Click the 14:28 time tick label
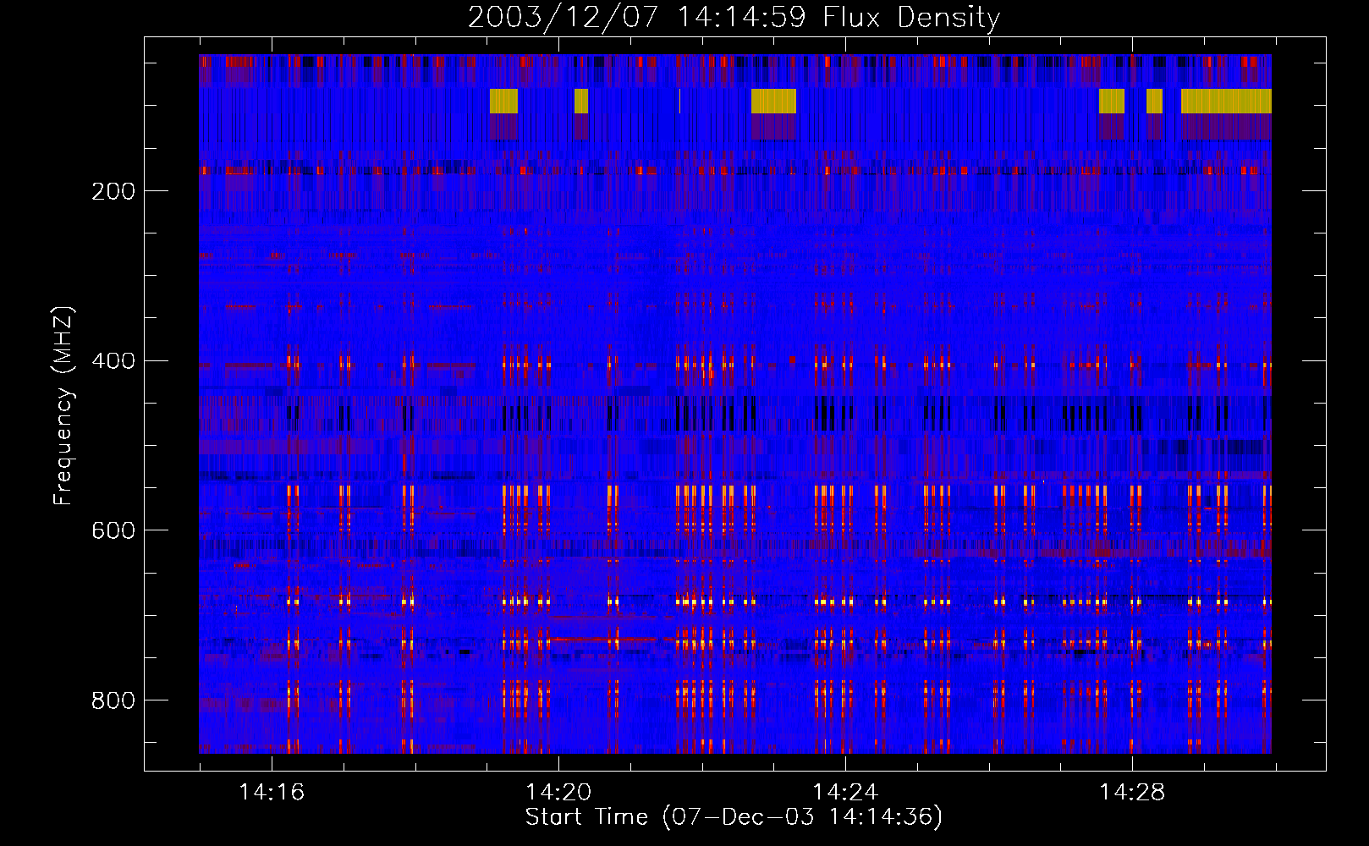This screenshot has height=846, width=1369. (1132, 792)
